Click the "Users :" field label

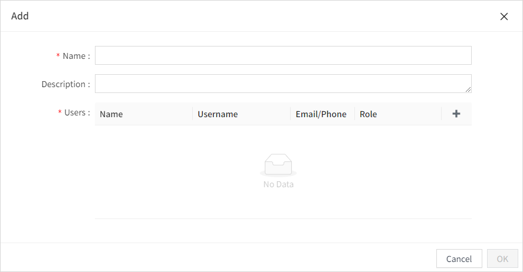(77, 112)
